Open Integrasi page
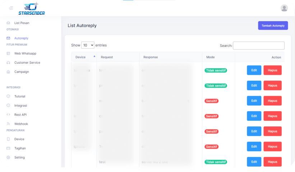Viewport: 295px width, 172px height. coord(21,105)
